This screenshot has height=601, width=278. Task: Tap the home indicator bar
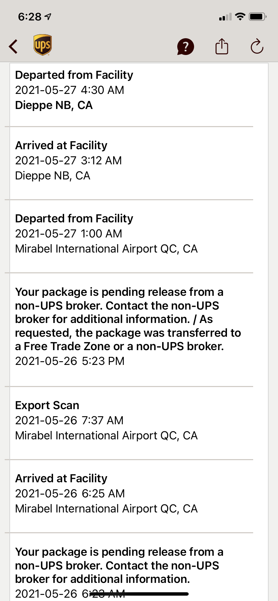[139, 594]
